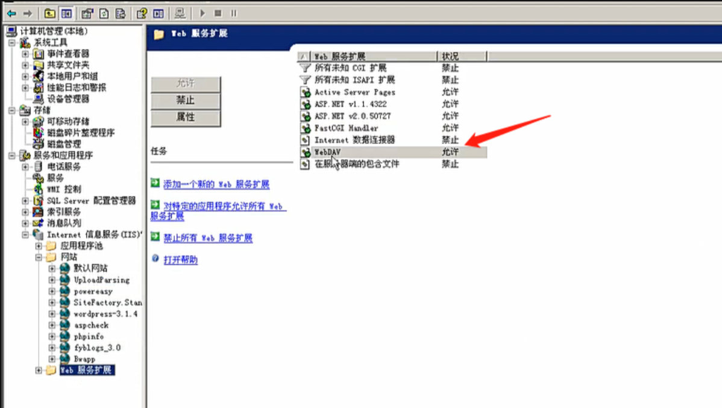
Task: Select the powereasy site in tree
Action: click(x=93, y=292)
